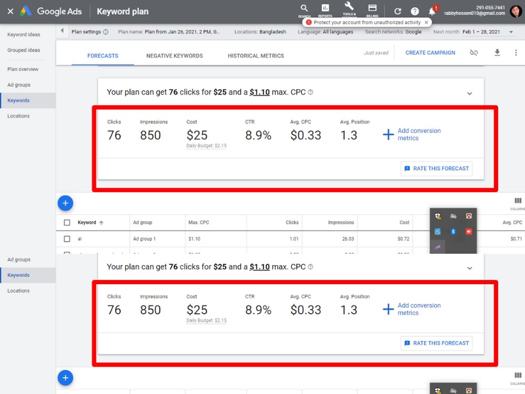This screenshot has width=525, height=394.
Task: Click the Refresh icon in the header
Action: [x=397, y=12]
